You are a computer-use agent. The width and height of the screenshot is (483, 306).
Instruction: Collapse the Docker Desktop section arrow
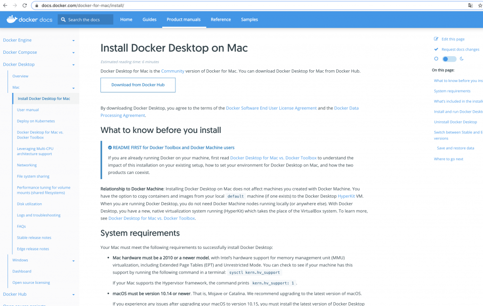pos(73,65)
